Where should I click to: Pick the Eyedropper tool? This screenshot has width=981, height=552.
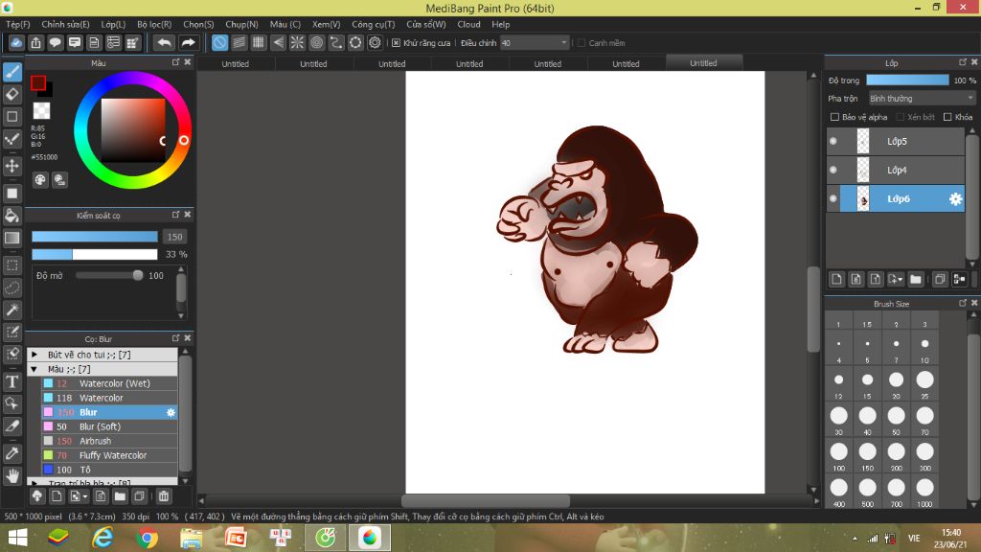12,453
